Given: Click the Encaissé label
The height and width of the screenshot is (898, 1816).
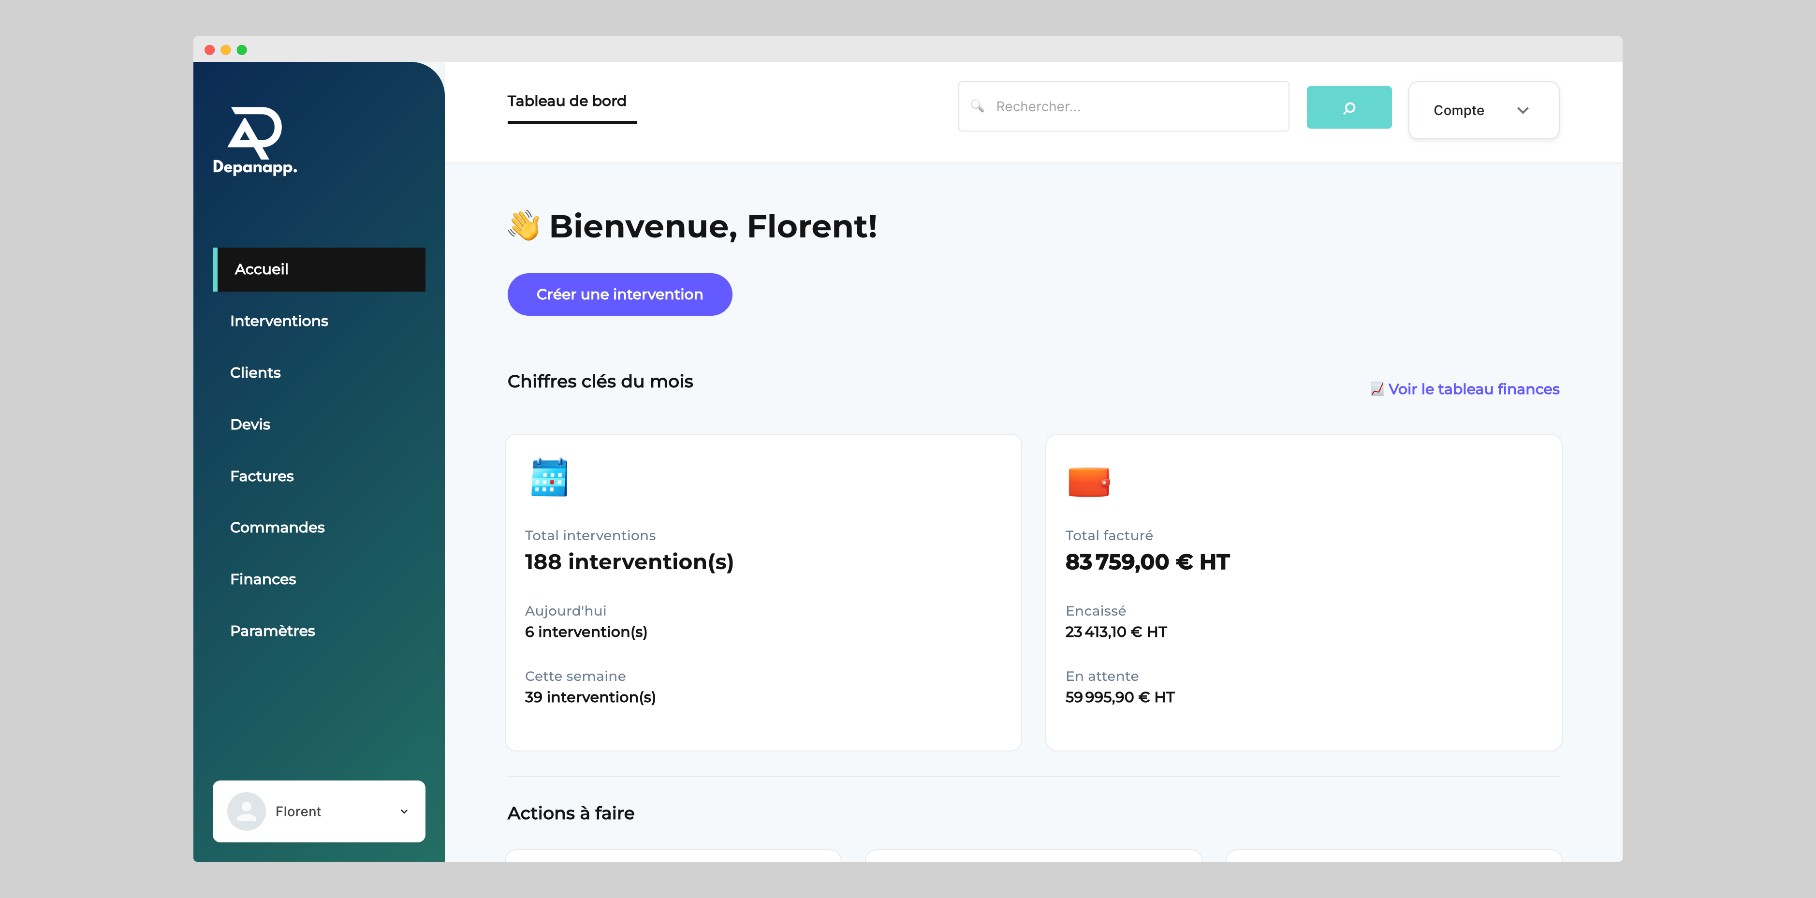Looking at the screenshot, I should click(1096, 611).
